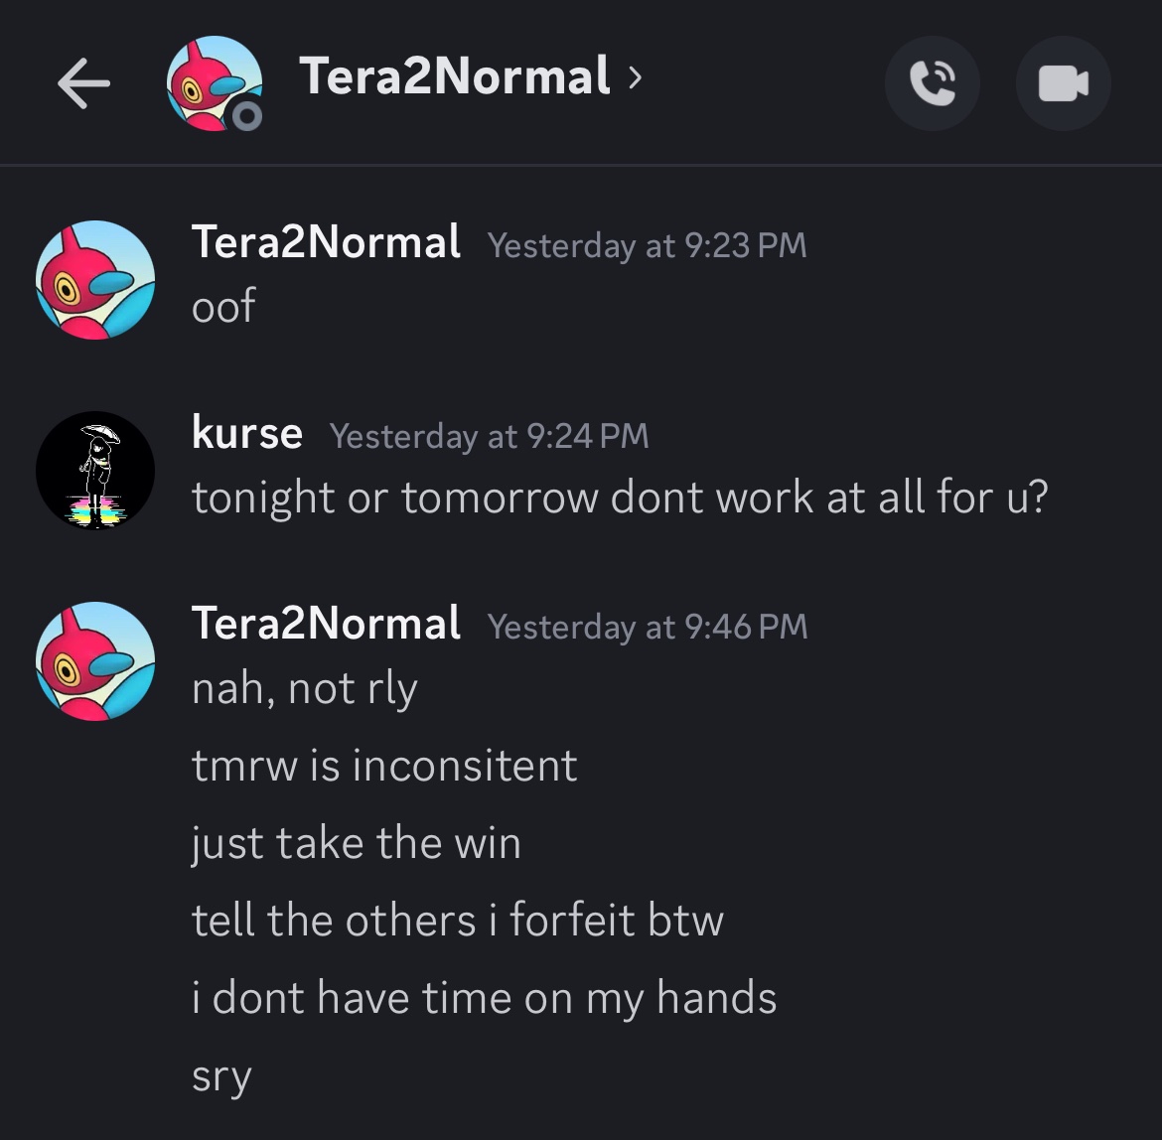Start a video call with Tera2Normal

point(1063,84)
